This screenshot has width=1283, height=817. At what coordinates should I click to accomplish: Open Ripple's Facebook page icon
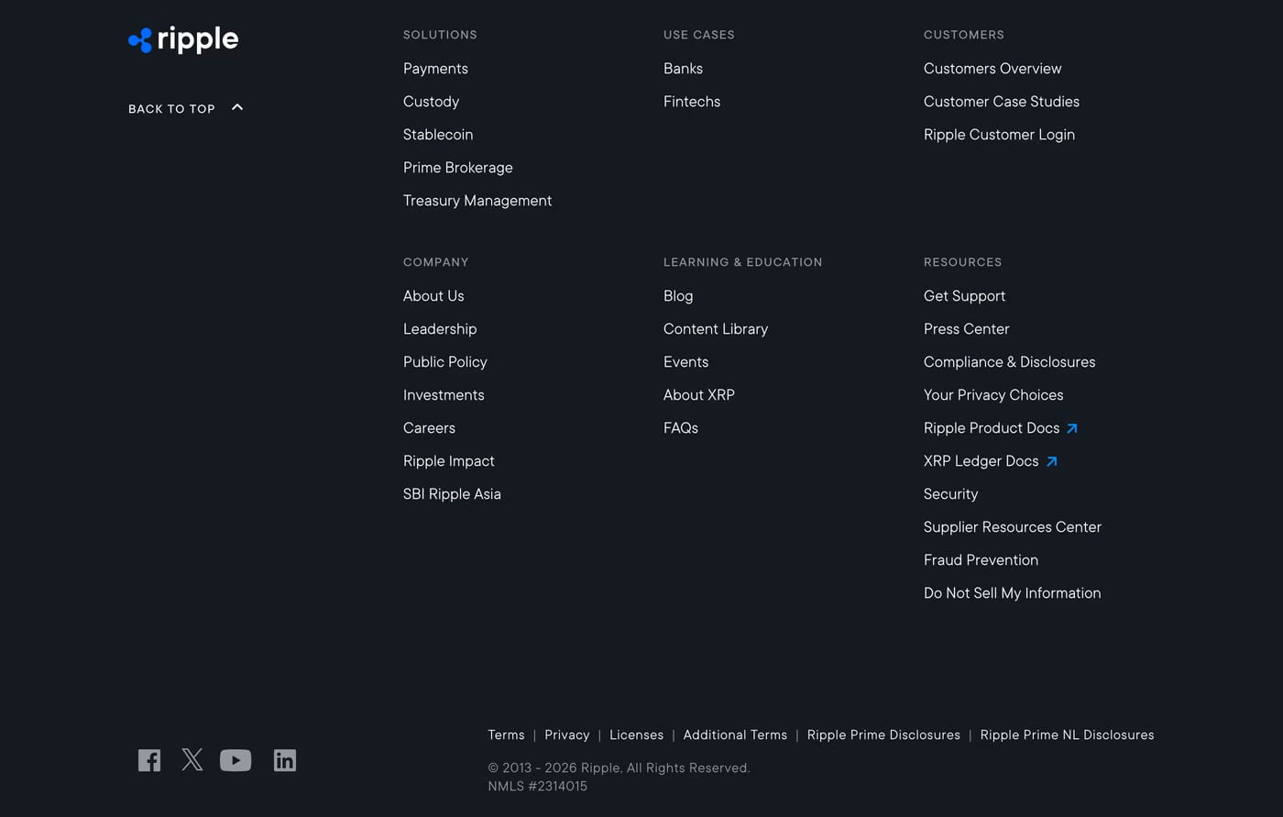(149, 760)
